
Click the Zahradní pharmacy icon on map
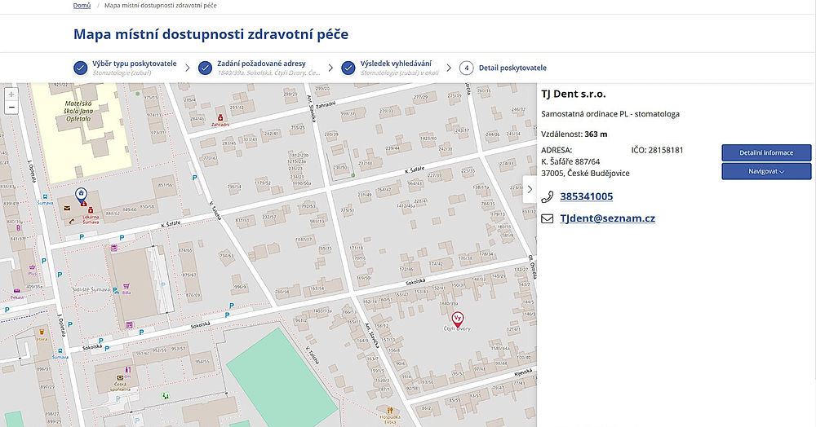click(x=220, y=118)
